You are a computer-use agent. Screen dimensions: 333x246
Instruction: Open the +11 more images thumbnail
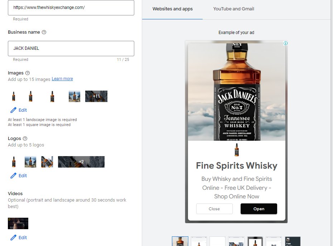tap(96, 96)
